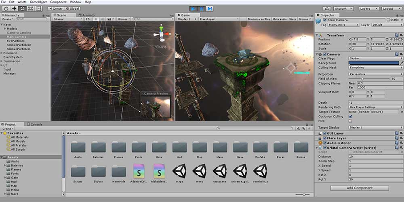The height and width of the screenshot is (202, 404).
Task: Pick background color with eyedropper
Action: click(x=402, y=63)
